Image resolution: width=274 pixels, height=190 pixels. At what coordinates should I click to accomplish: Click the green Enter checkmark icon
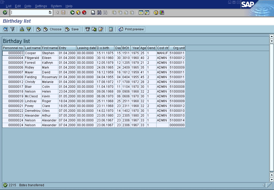tap(5, 13)
